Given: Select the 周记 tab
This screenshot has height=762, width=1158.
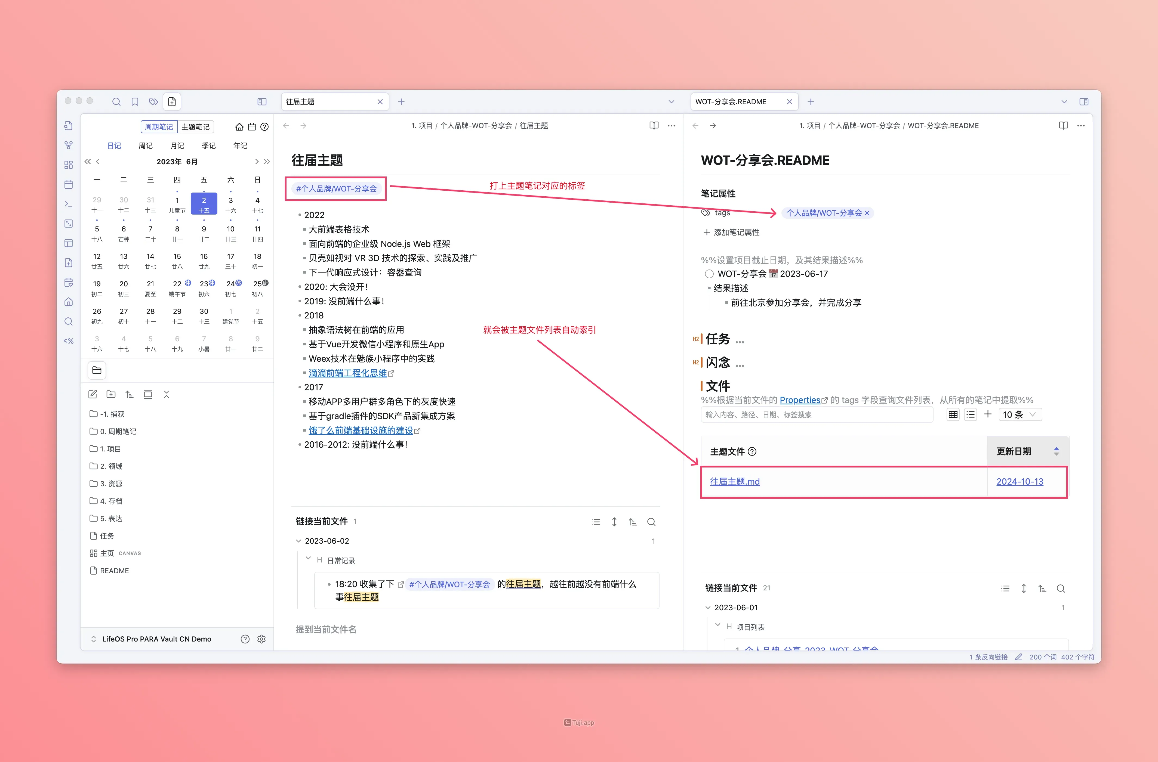Looking at the screenshot, I should pyautogui.click(x=146, y=145).
